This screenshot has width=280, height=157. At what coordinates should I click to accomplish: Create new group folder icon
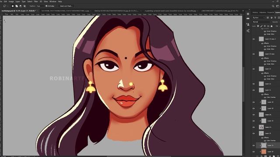274,156
